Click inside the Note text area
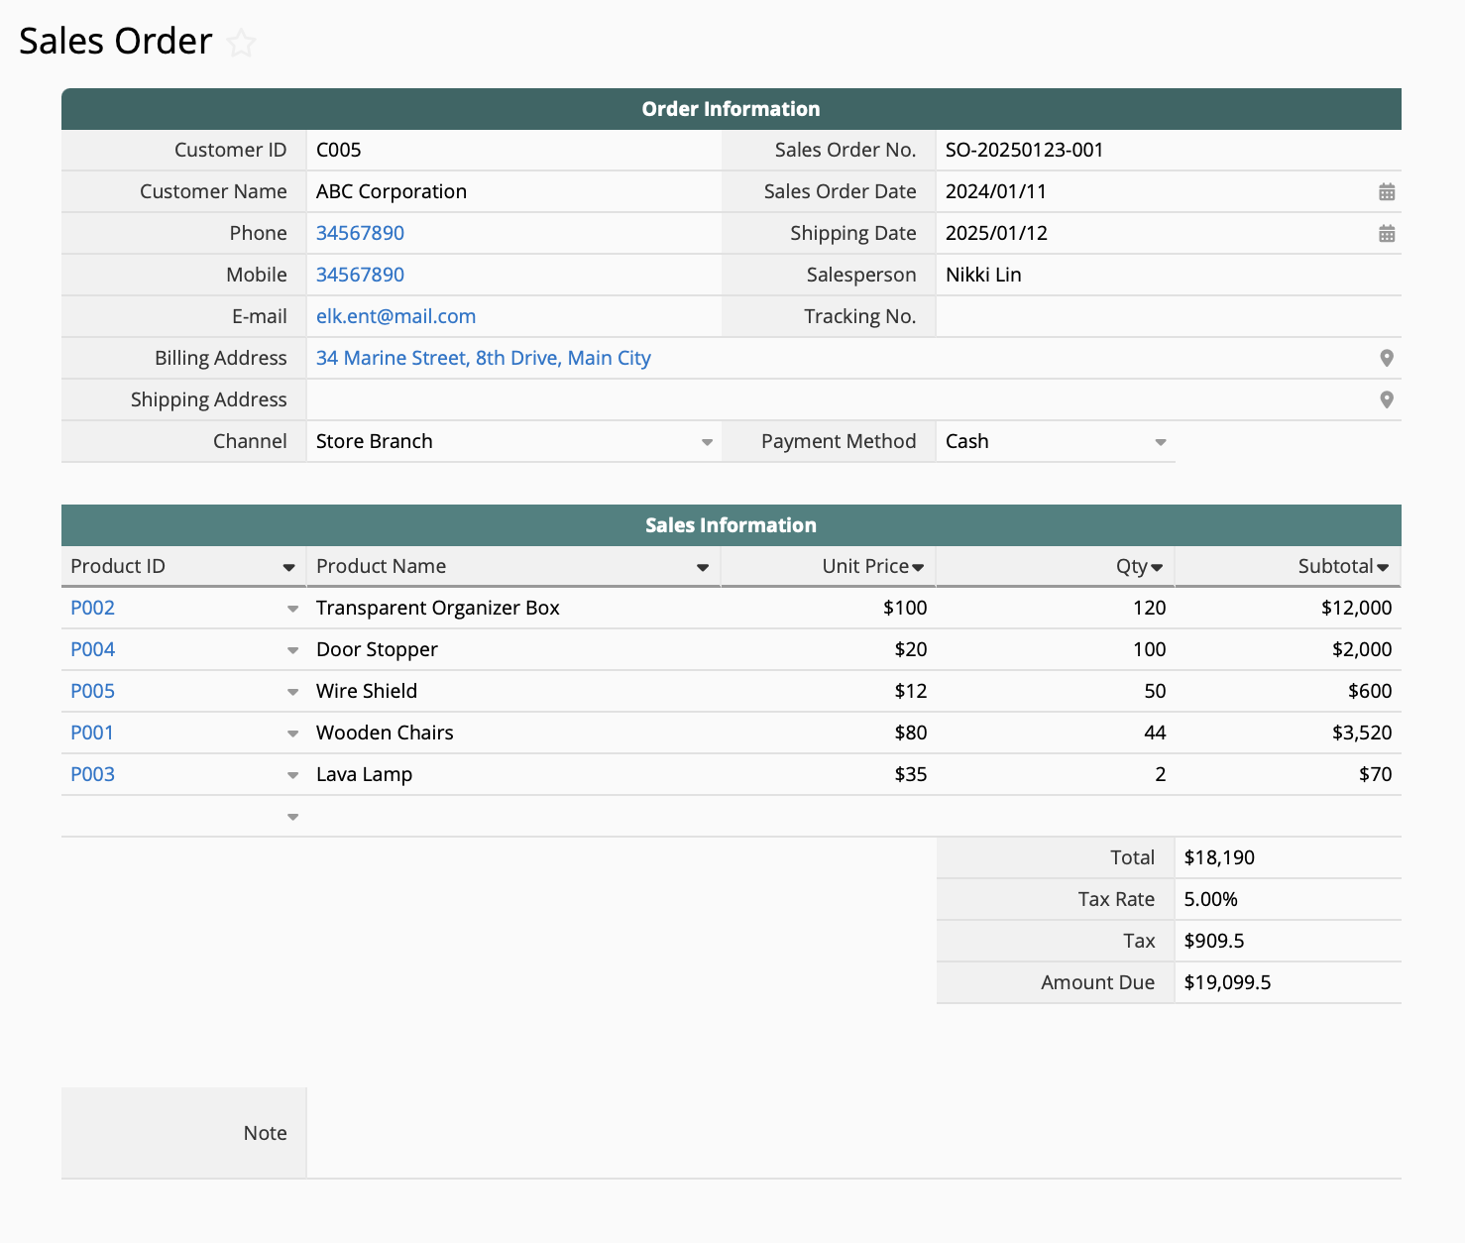Viewport: 1465px width, 1243px height. tap(852, 1133)
